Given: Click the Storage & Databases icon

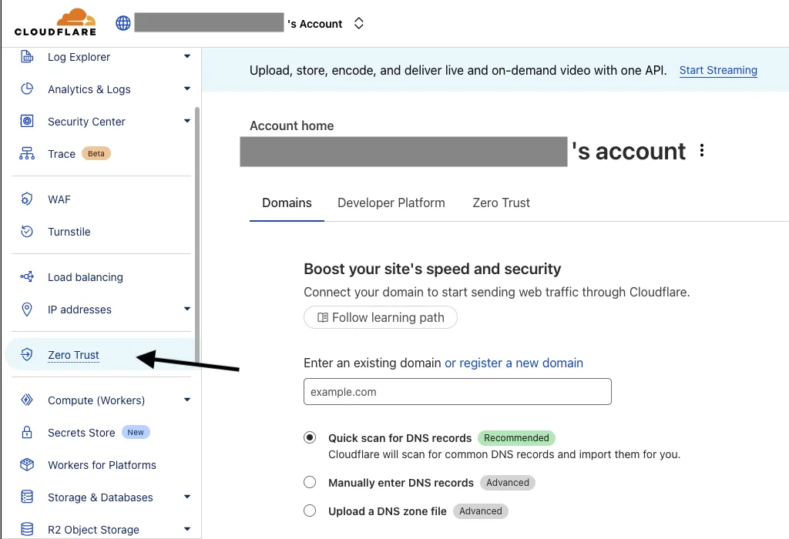Looking at the screenshot, I should [27, 497].
